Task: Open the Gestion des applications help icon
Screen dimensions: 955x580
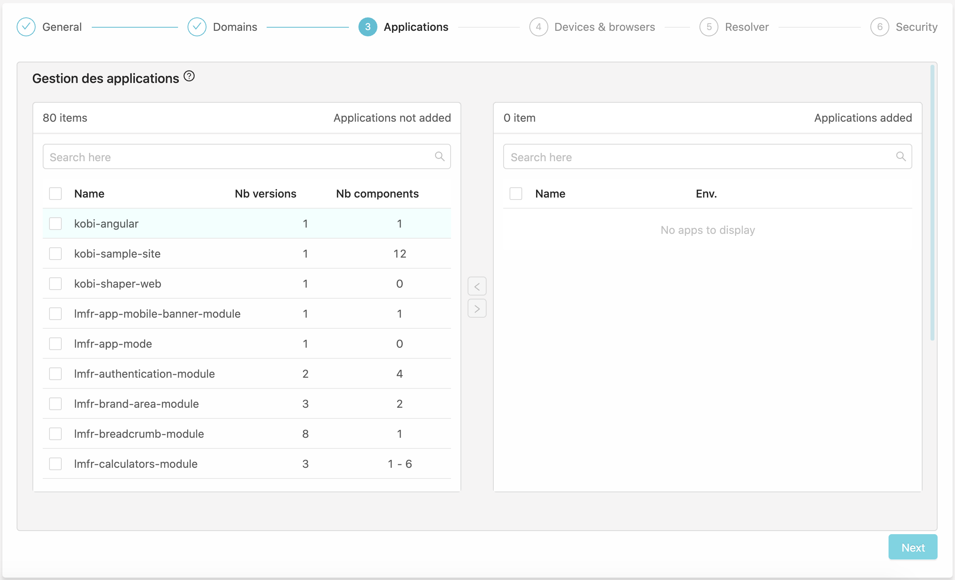Action: pos(189,76)
